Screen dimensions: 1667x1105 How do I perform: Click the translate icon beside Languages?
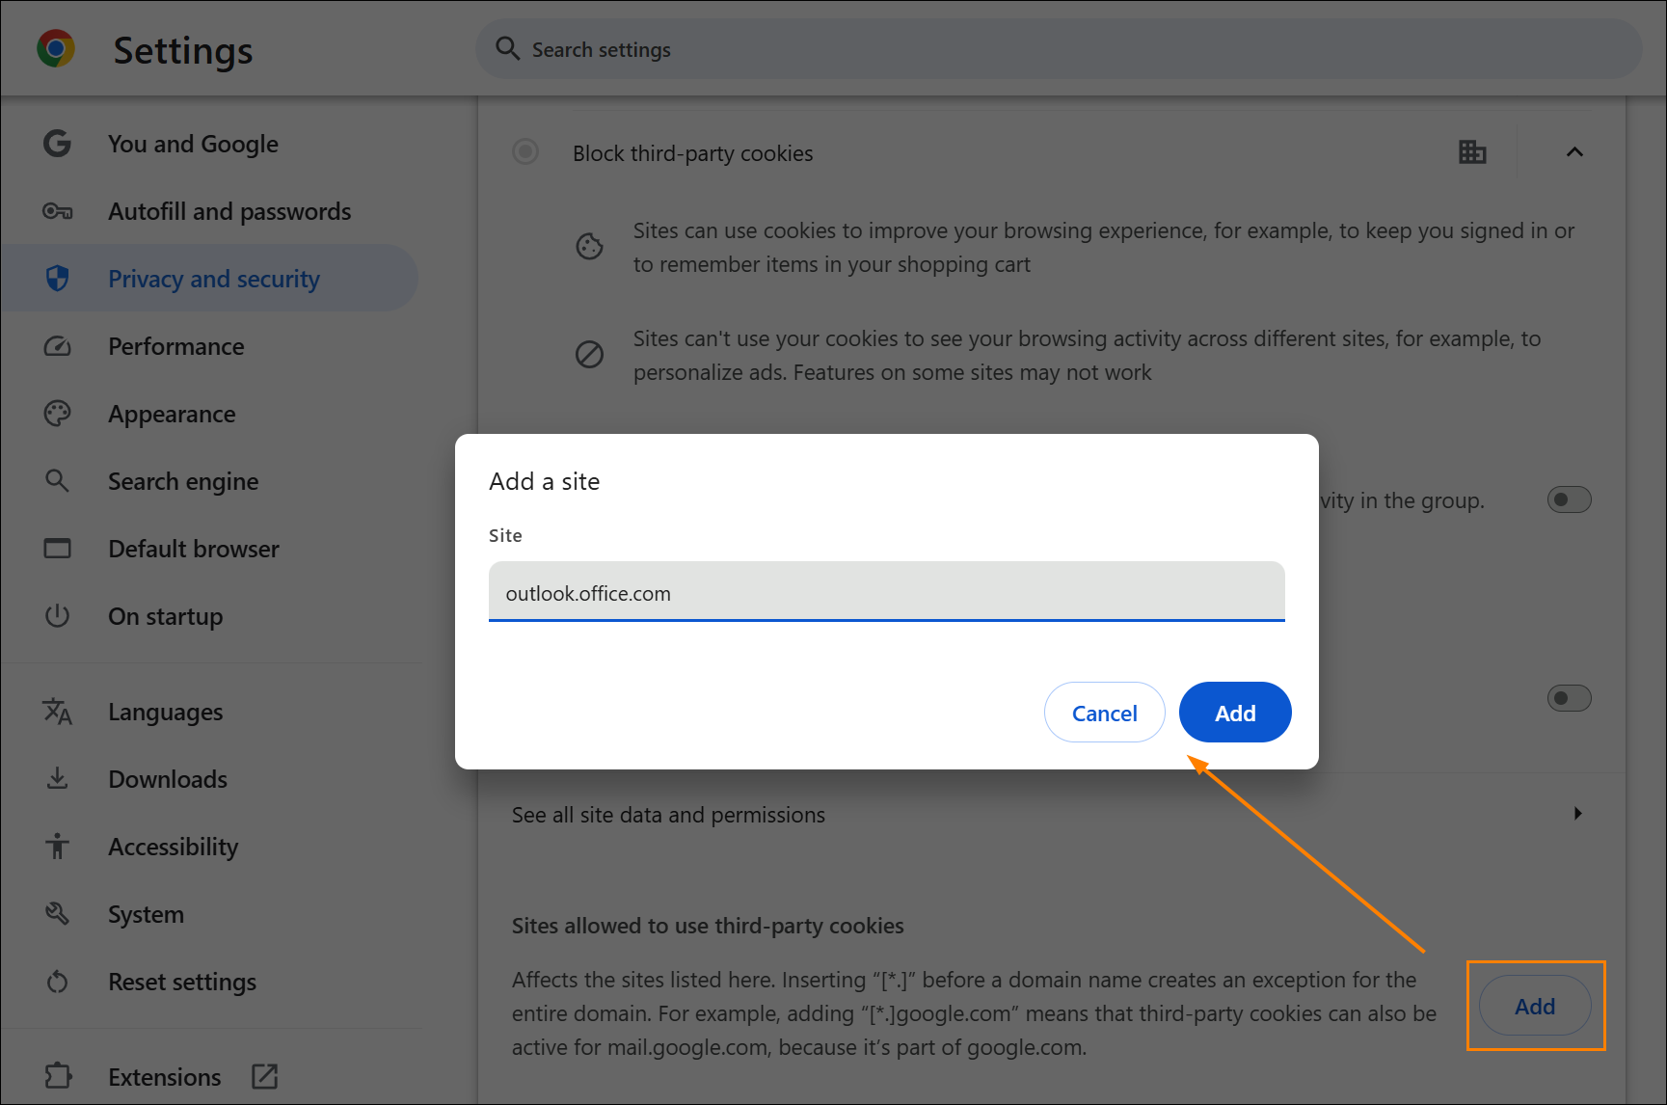(57, 712)
